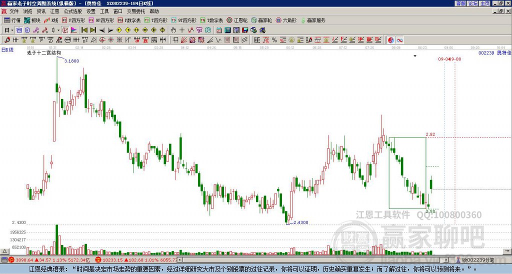512x274 pixels.
Task: Jump to the first bar icon
Action: [84, 30]
